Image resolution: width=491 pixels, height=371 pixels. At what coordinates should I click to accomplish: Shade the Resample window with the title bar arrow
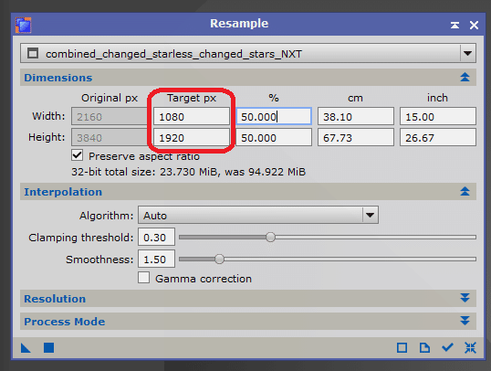tap(454, 25)
